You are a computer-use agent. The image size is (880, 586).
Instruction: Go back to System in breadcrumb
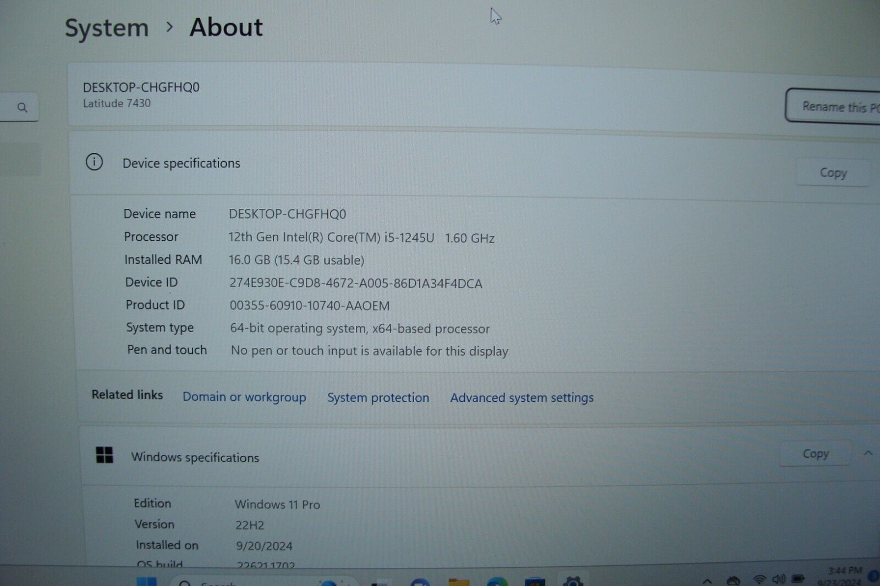pyautogui.click(x=107, y=27)
